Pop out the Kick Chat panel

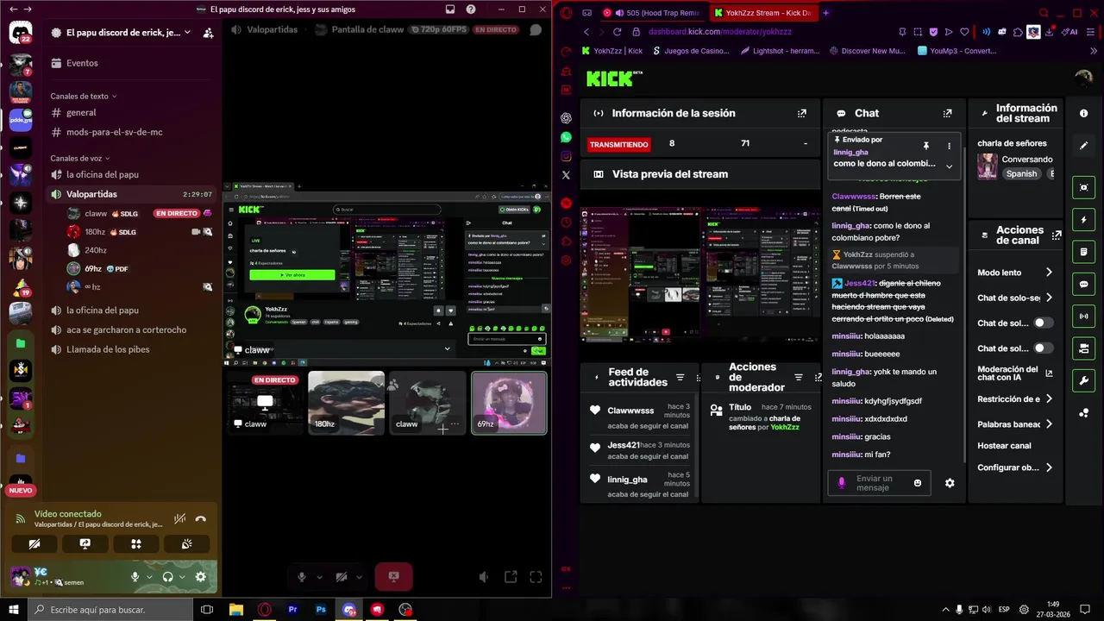click(947, 113)
